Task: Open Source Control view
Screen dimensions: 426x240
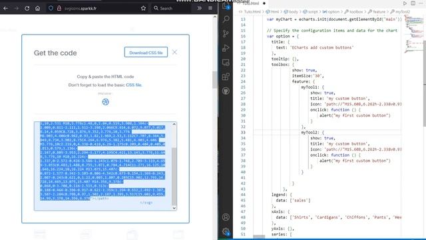Action: [x=226, y=33]
